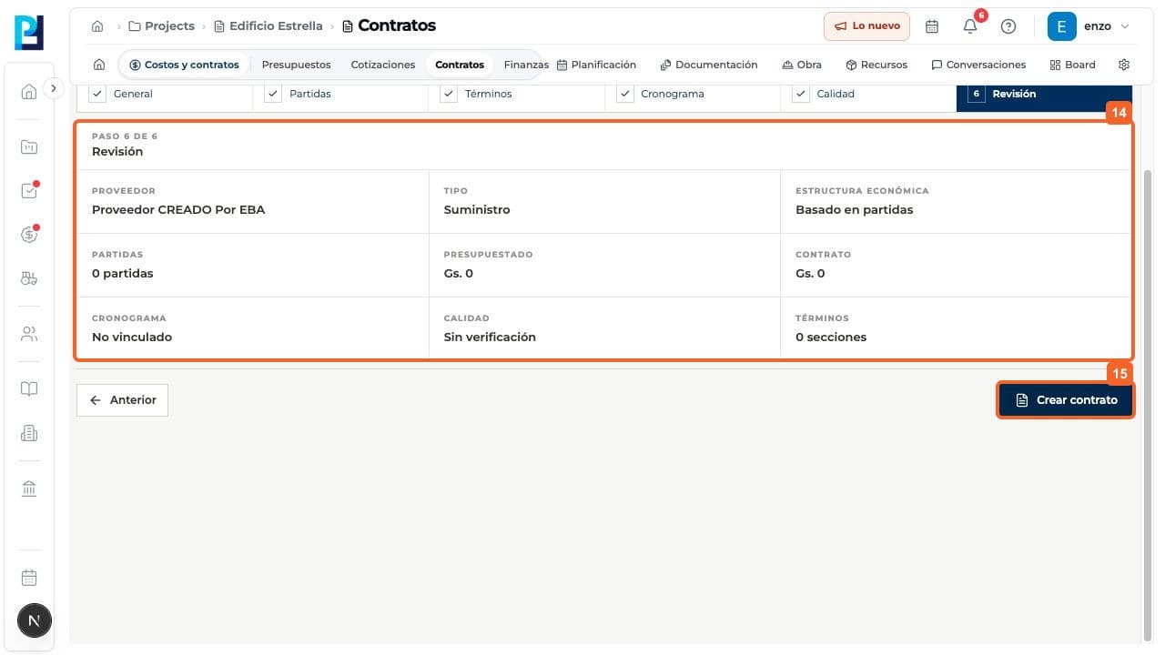Open the dollar costs icon in sidebar
Viewport: 1165px width, 655px height.
tap(29, 234)
